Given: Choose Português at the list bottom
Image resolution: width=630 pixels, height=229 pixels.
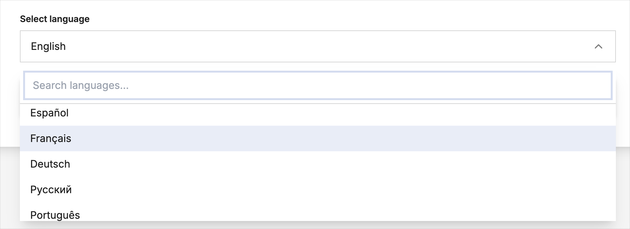Looking at the screenshot, I should [x=55, y=215].
